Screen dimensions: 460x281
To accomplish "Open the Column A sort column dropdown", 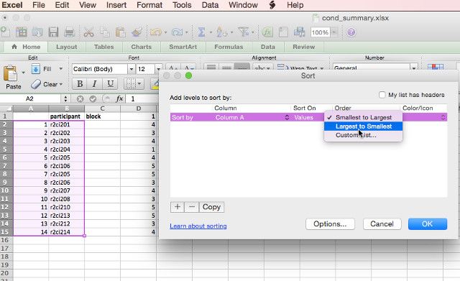I will coord(252,117).
